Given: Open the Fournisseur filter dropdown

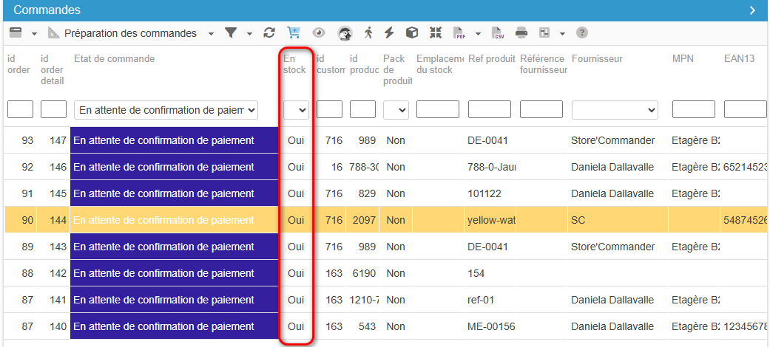Looking at the screenshot, I should [614, 110].
